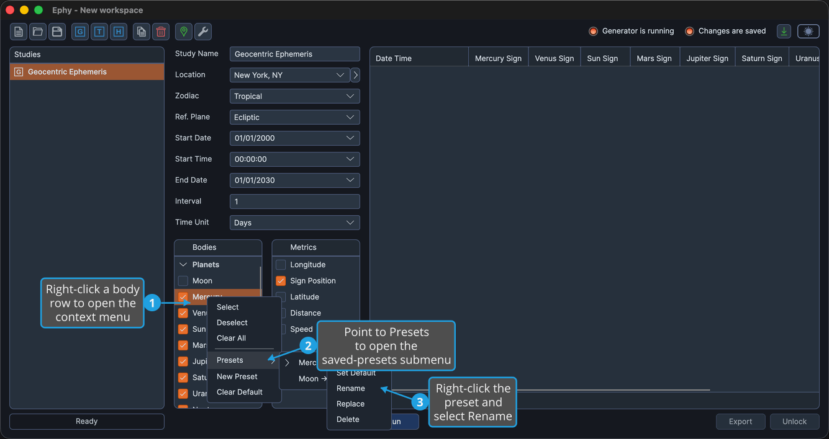Delete study with the red trash icon
Image resolution: width=829 pixels, height=439 pixels.
tap(161, 32)
